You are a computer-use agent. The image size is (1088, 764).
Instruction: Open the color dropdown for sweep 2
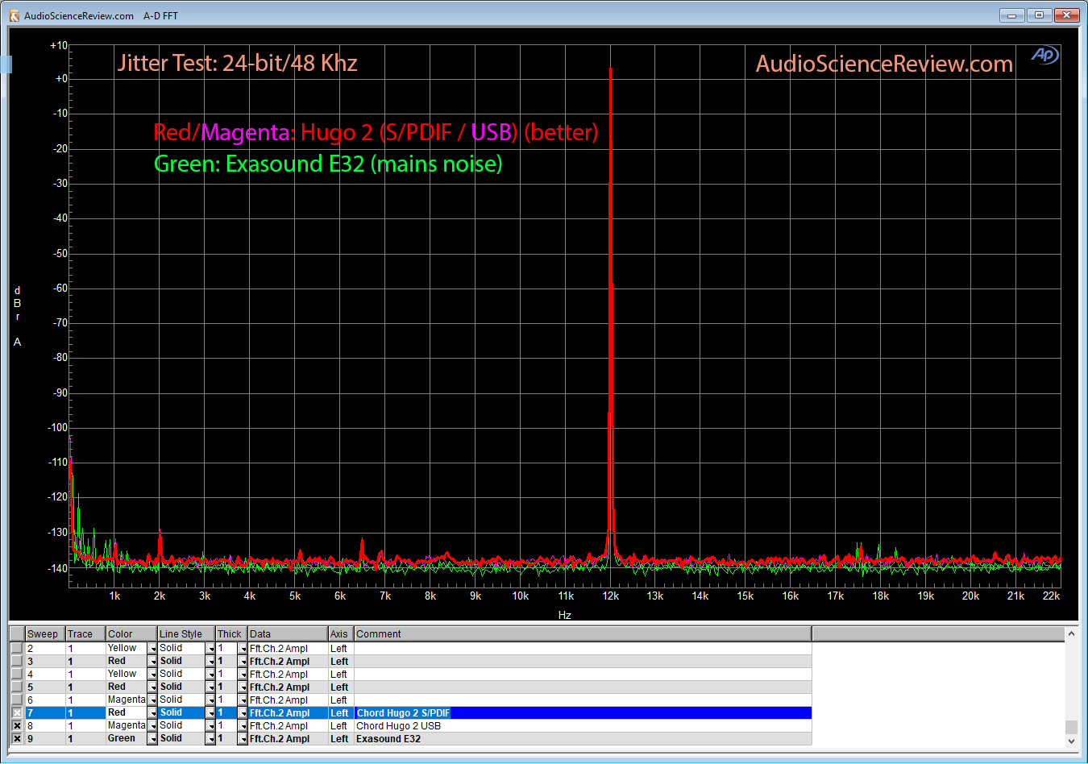point(152,649)
